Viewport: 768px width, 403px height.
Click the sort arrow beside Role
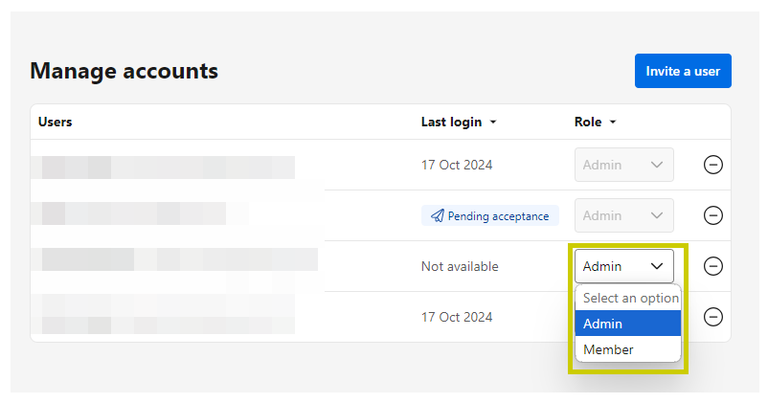click(612, 123)
